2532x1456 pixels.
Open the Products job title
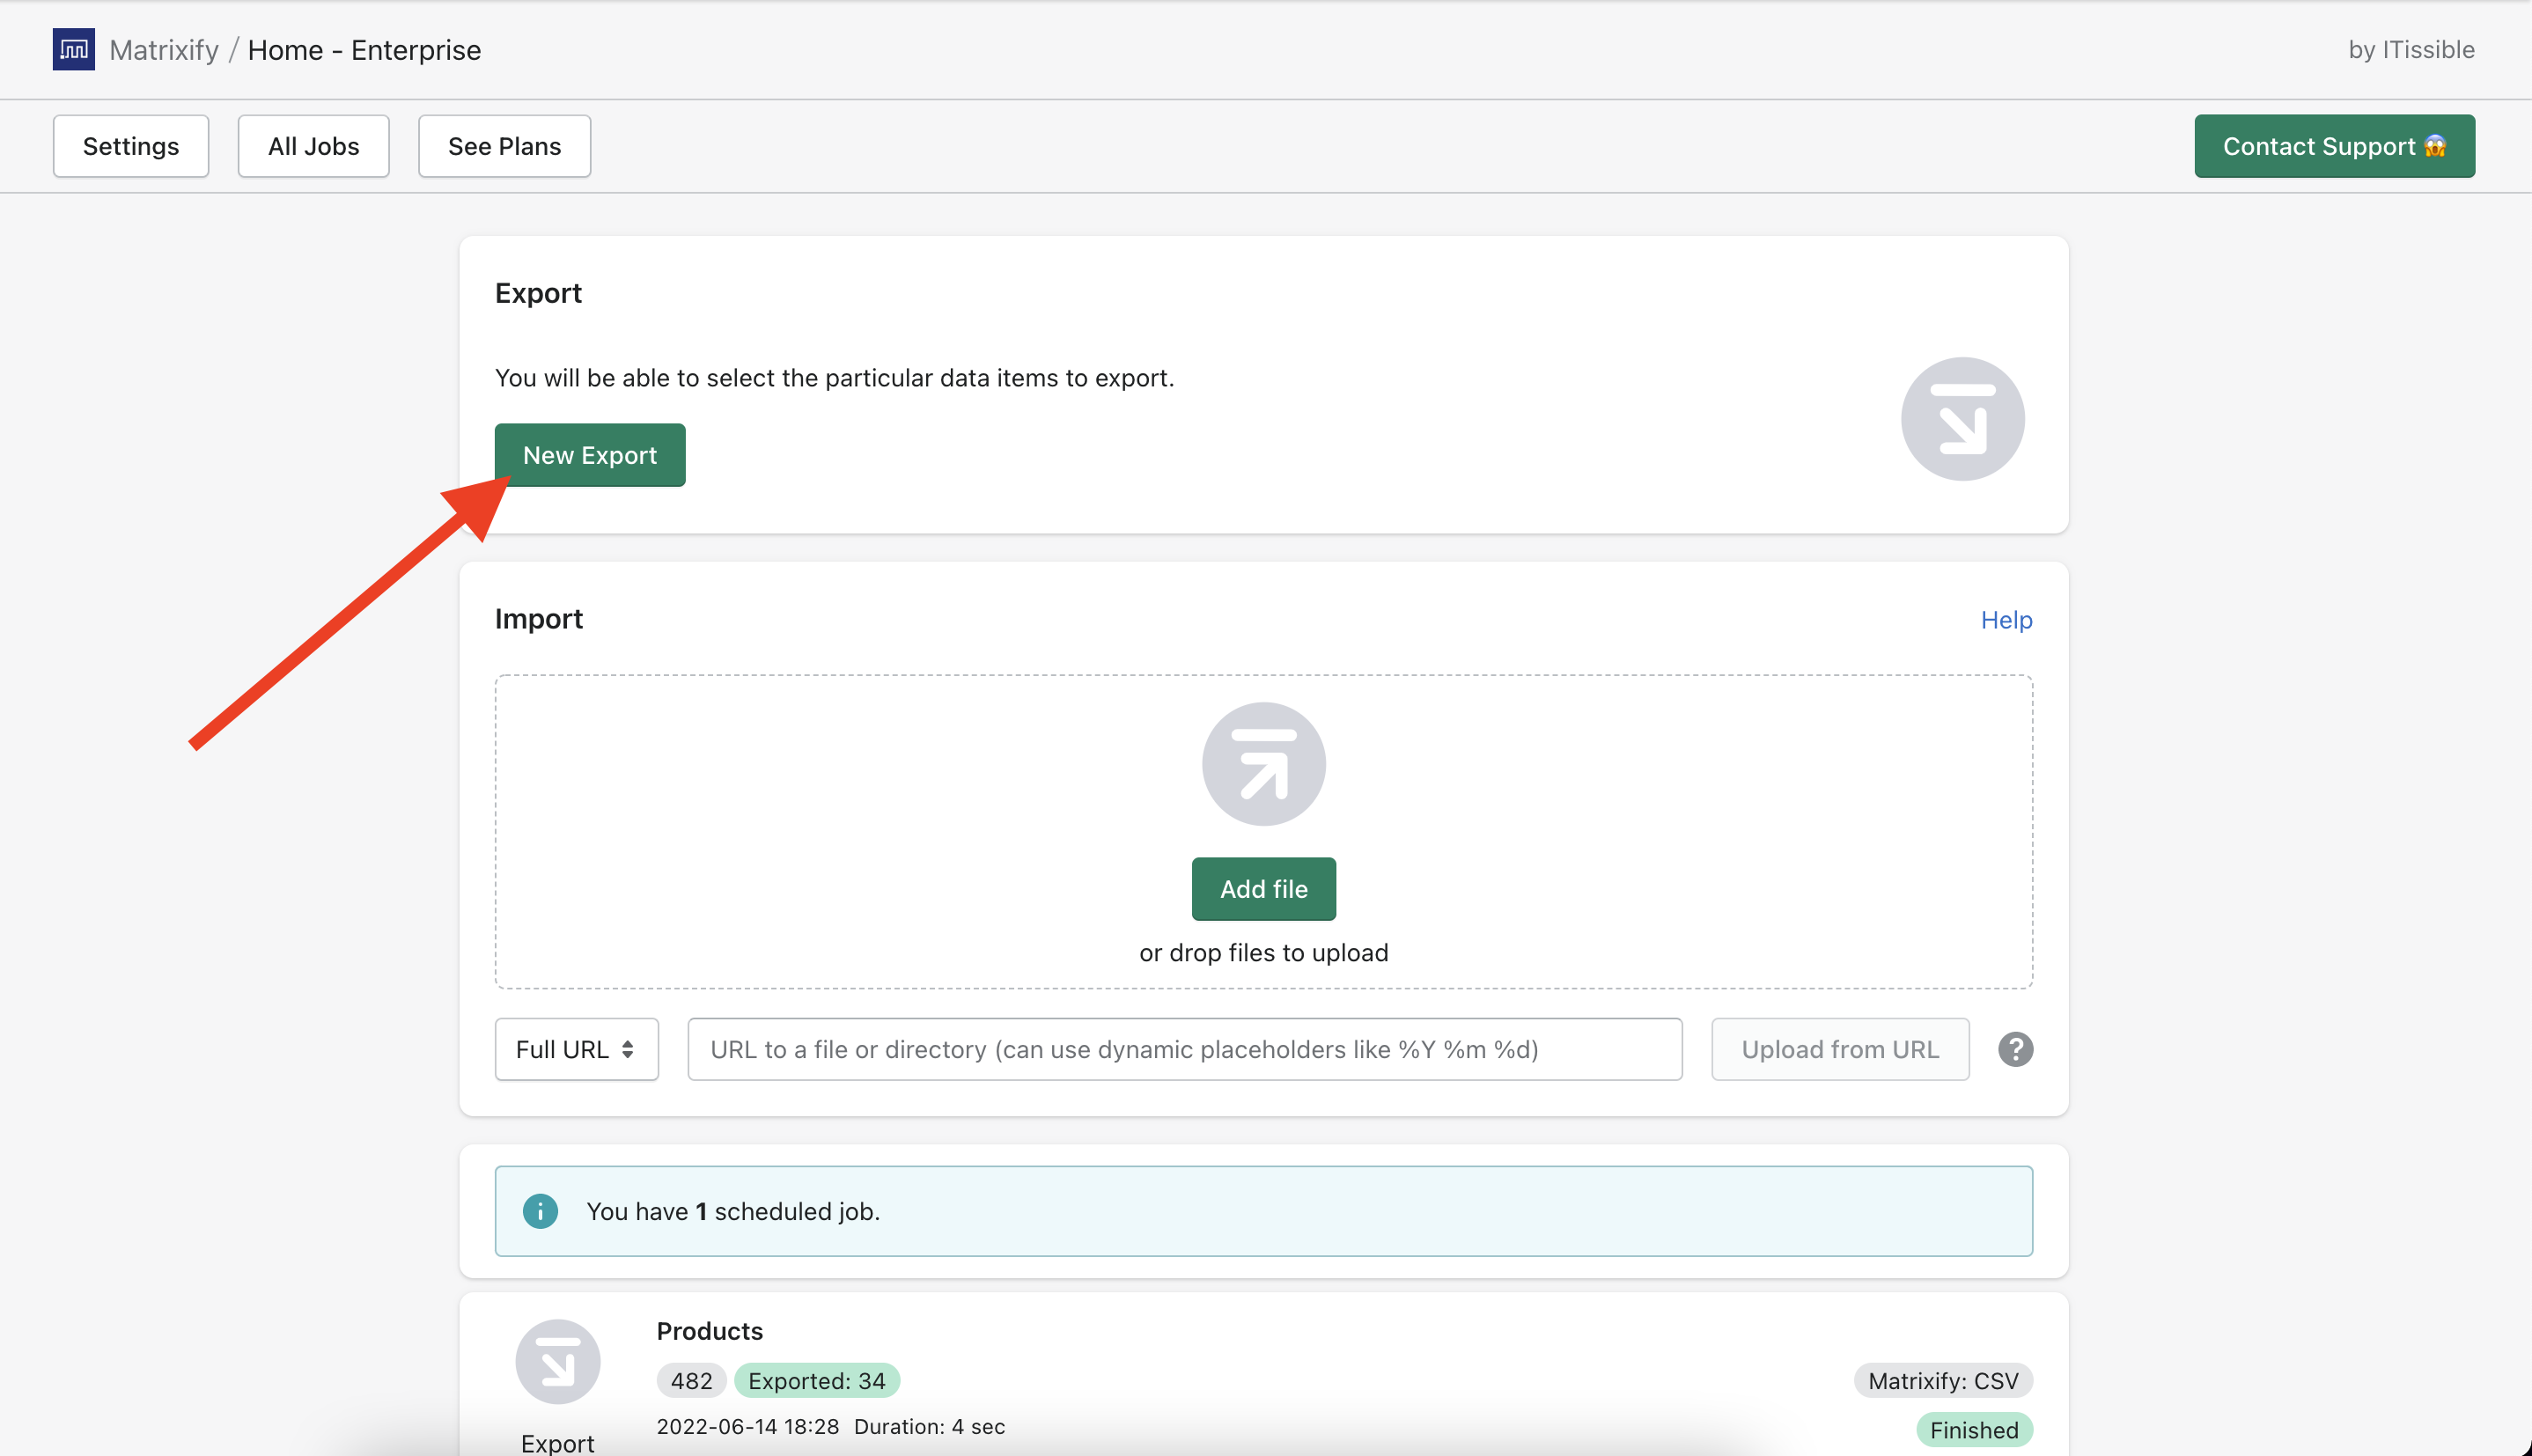pyautogui.click(x=709, y=1331)
